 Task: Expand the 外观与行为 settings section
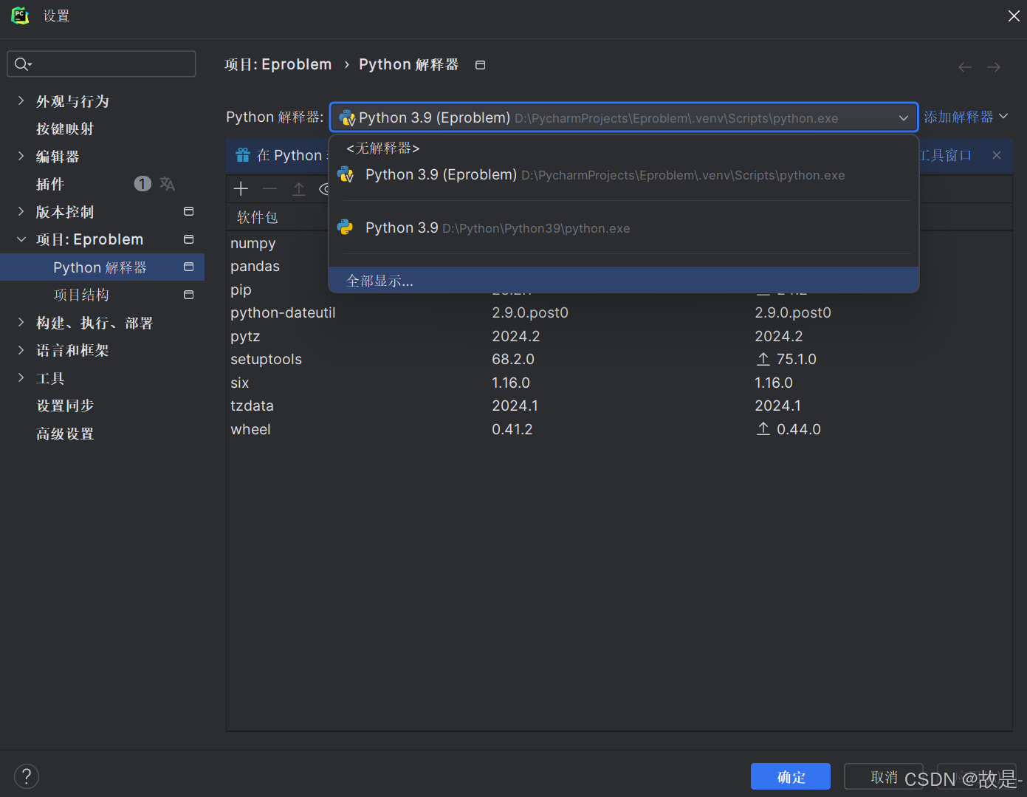point(21,101)
